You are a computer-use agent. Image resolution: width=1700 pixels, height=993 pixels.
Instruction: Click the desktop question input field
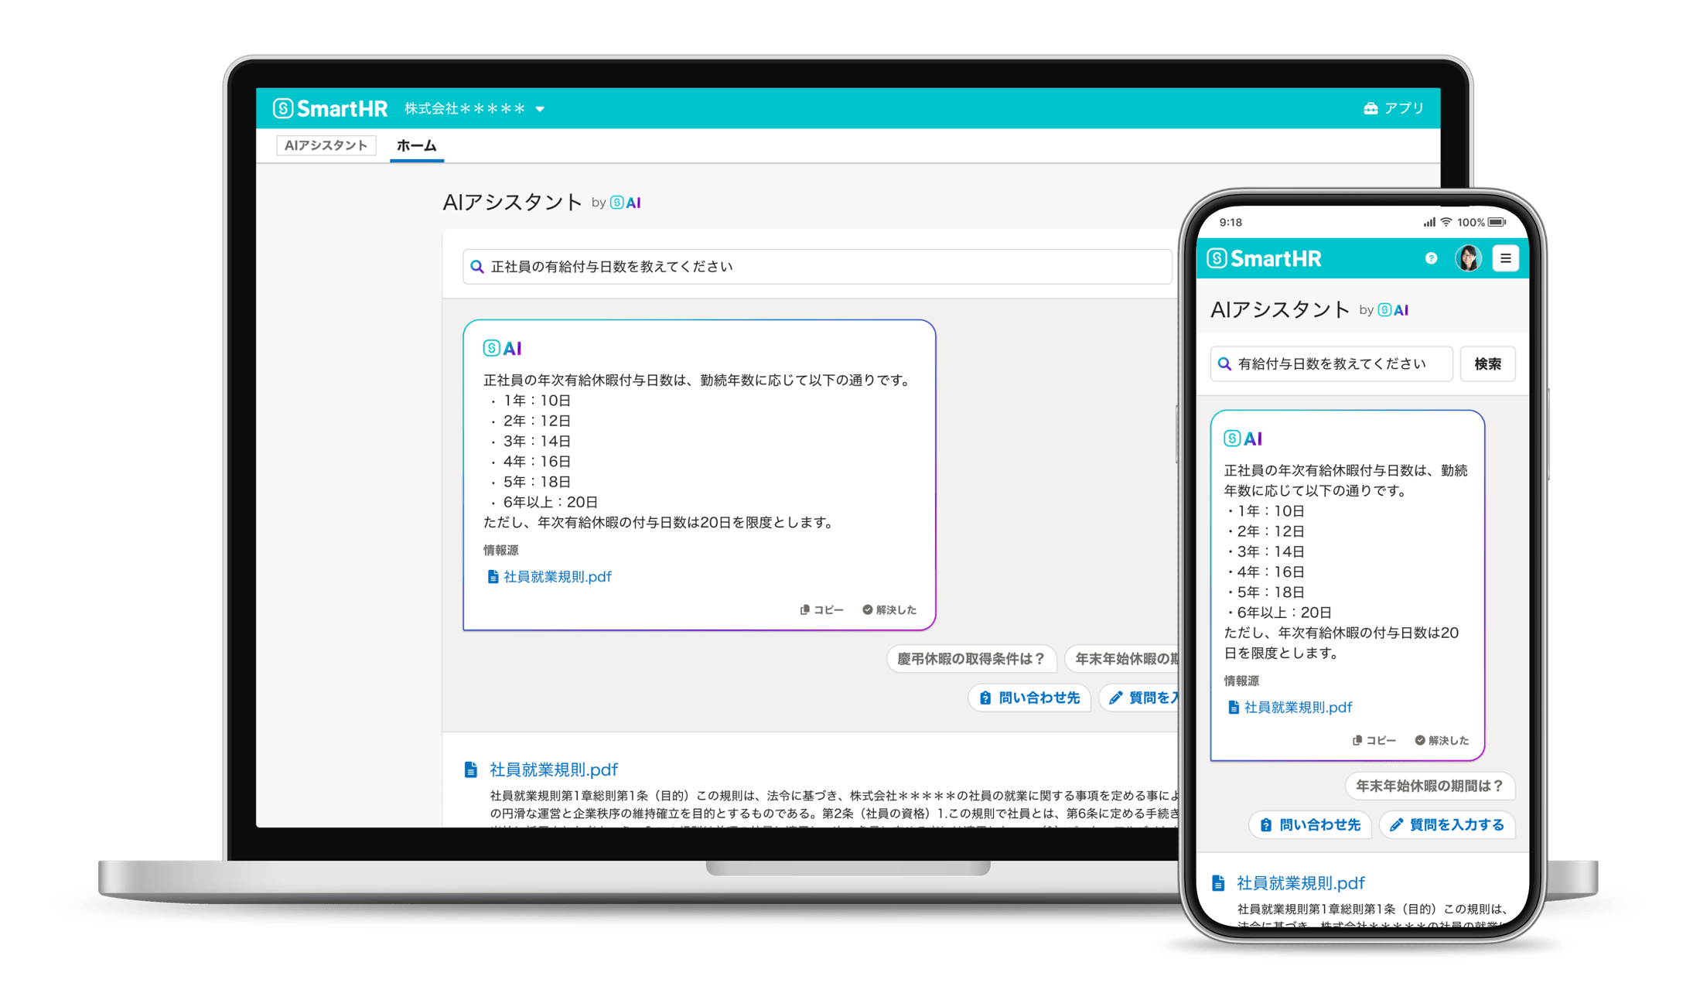(773, 267)
